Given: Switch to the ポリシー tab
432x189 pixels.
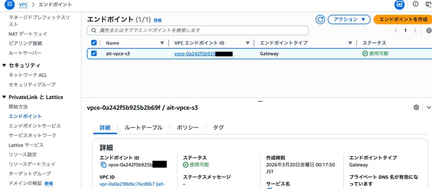Looking at the screenshot, I should coord(188,128).
